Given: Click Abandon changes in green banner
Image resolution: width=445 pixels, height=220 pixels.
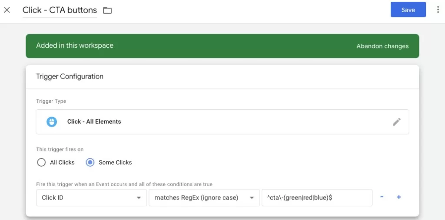Looking at the screenshot, I should (382, 46).
